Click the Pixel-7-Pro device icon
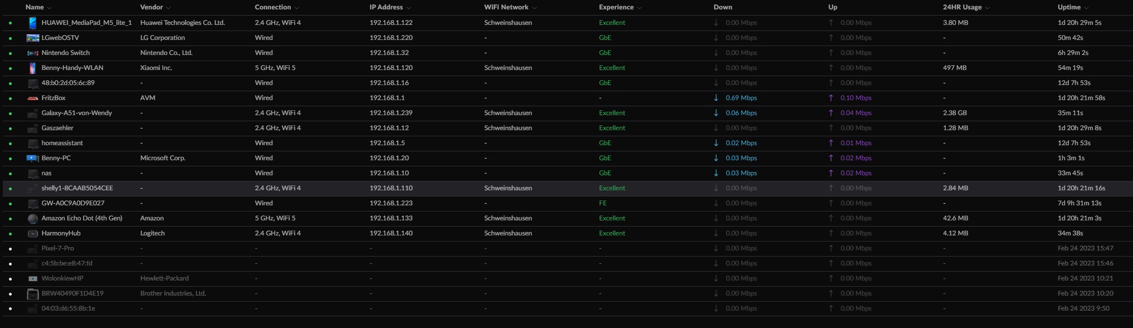The width and height of the screenshot is (1133, 328). tap(32, 249)
